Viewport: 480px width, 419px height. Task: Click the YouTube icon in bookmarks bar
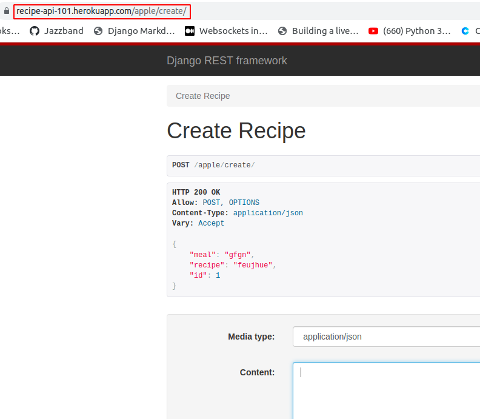pos(373,31)
